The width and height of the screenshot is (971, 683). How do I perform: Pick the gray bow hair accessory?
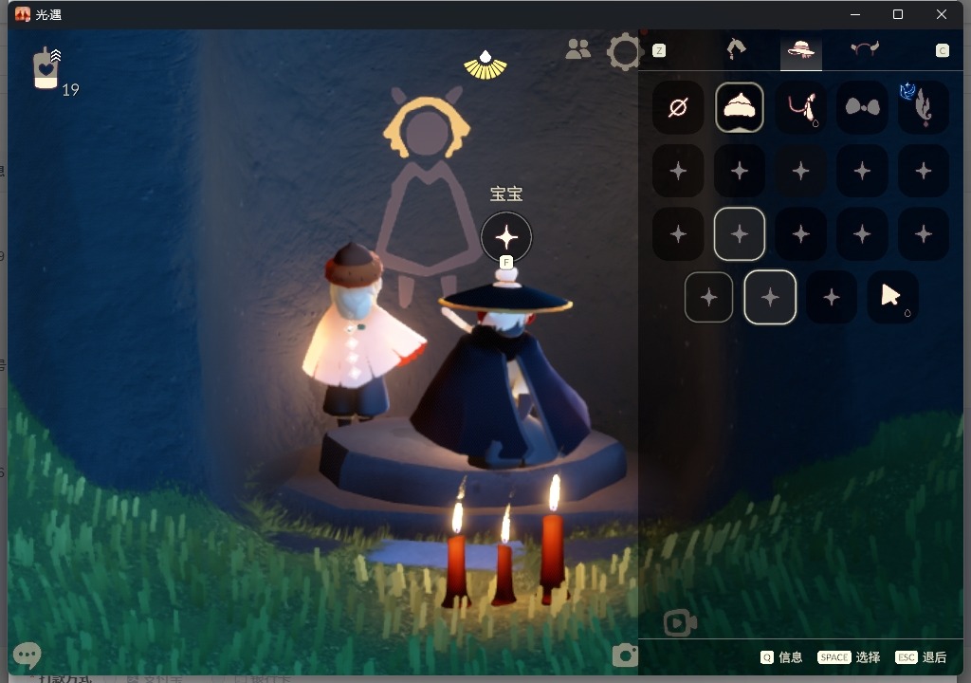(862, 108)
